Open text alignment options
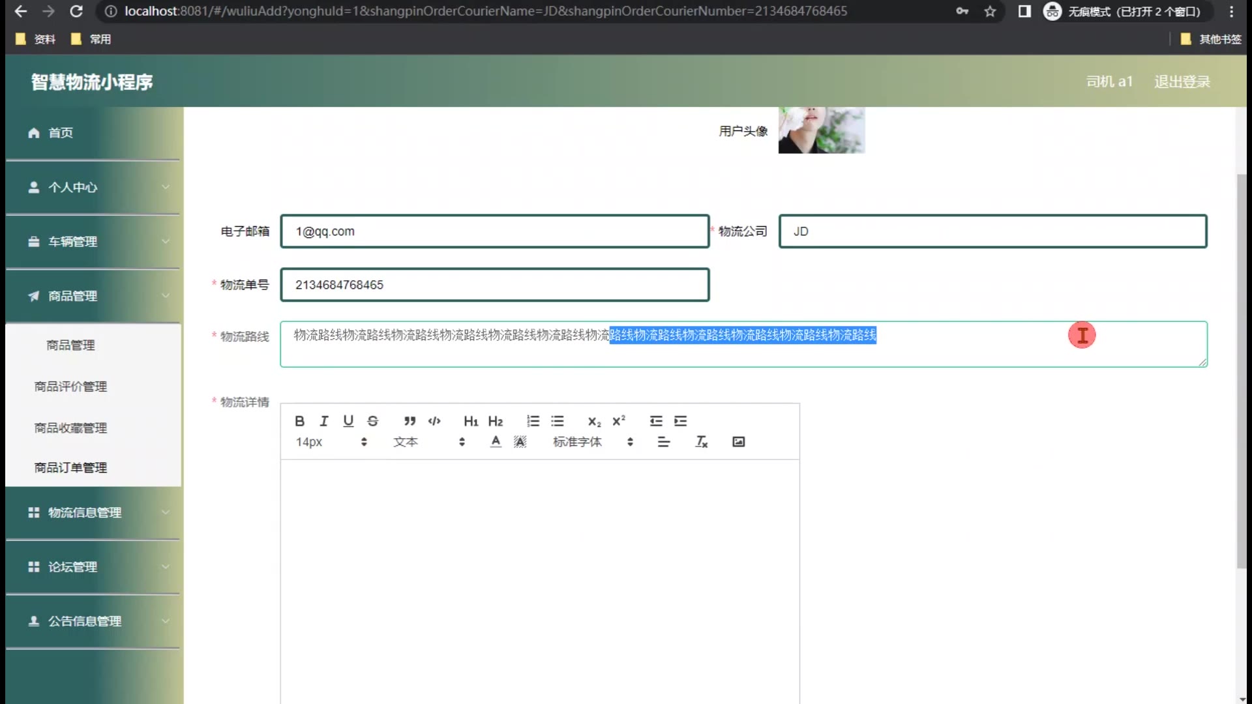The width and height of the screenshot is (1252, 704). 664,442
